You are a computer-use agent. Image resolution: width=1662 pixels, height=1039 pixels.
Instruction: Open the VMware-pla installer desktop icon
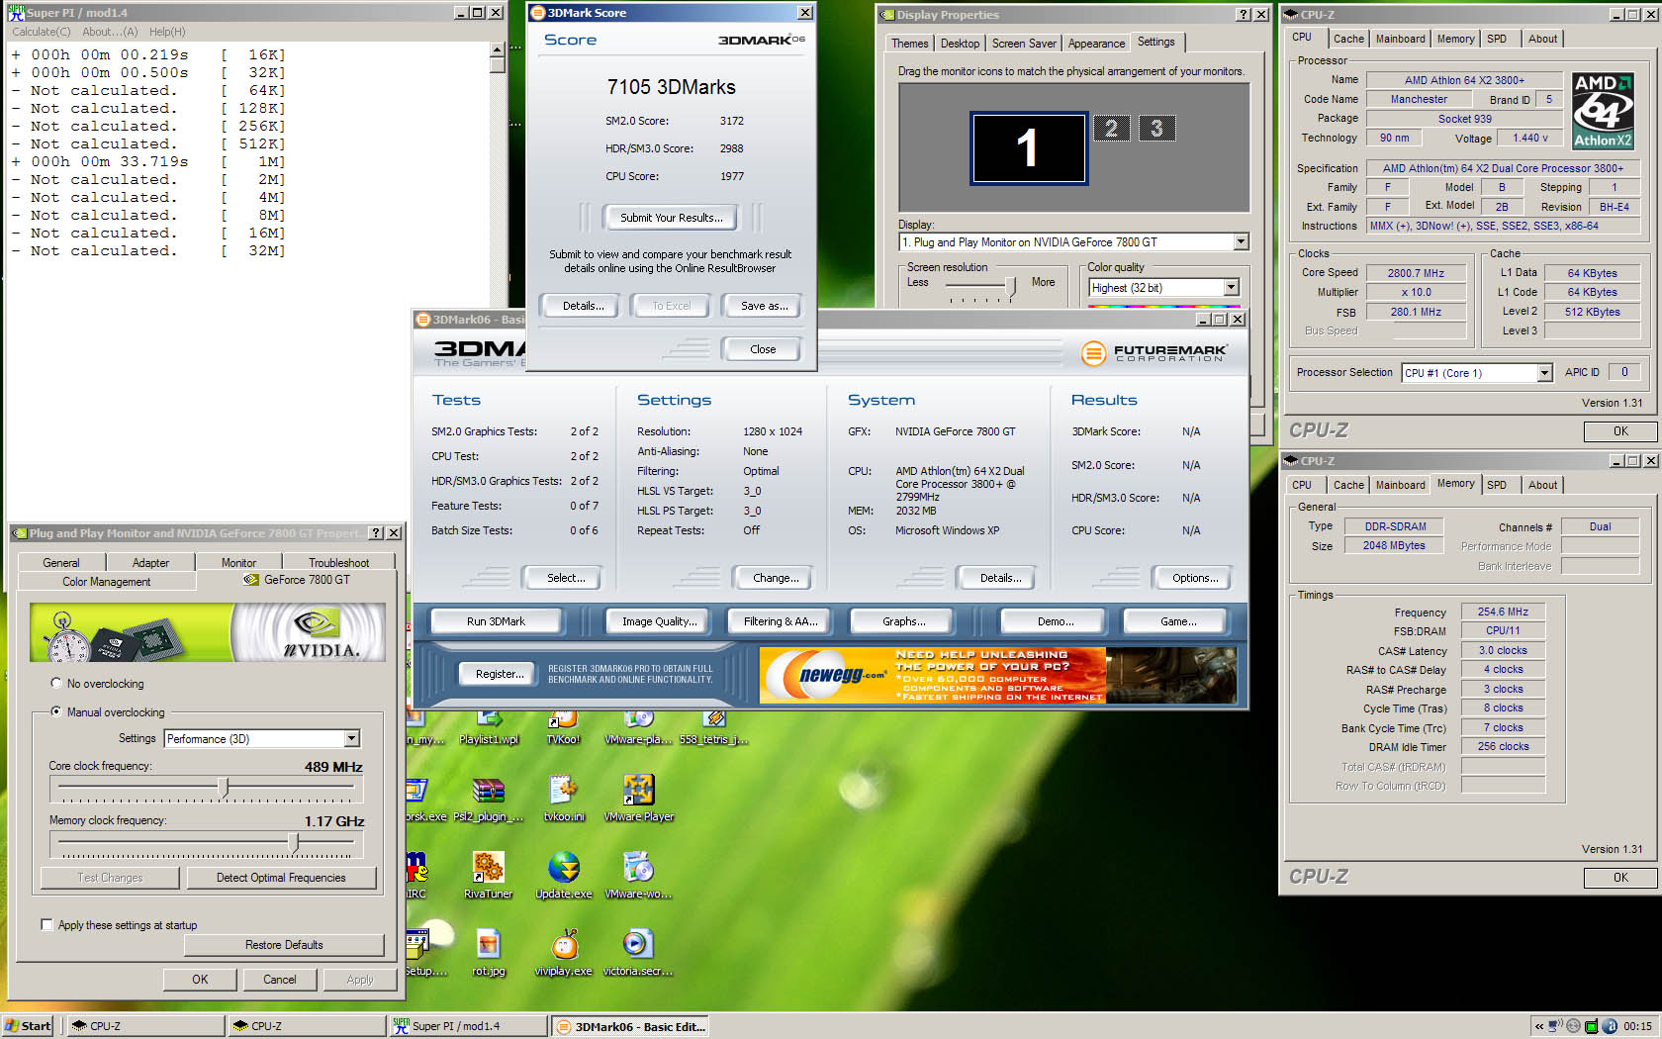click(638, 728)
